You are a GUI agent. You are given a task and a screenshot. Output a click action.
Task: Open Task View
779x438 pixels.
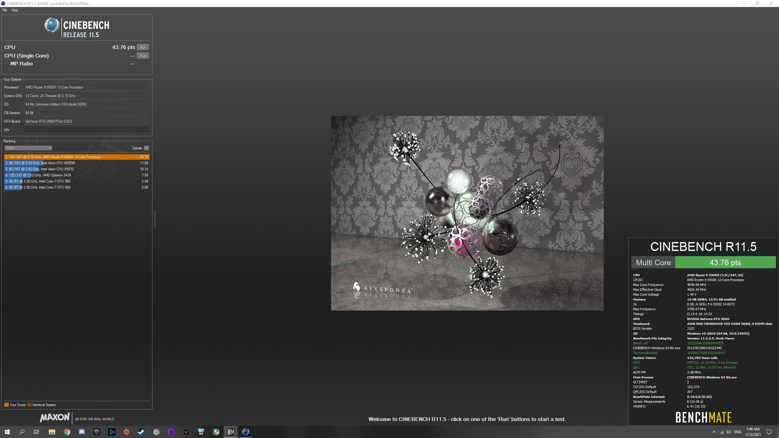pos(37,432)
